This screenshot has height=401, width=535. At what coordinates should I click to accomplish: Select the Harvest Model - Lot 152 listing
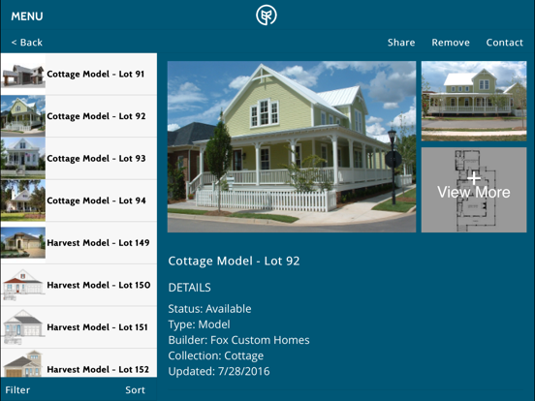79,363
